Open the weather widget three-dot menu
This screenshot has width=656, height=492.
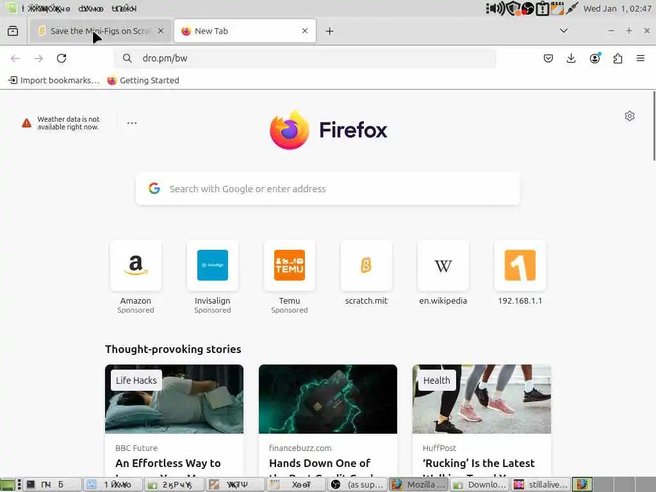point(132,123)
